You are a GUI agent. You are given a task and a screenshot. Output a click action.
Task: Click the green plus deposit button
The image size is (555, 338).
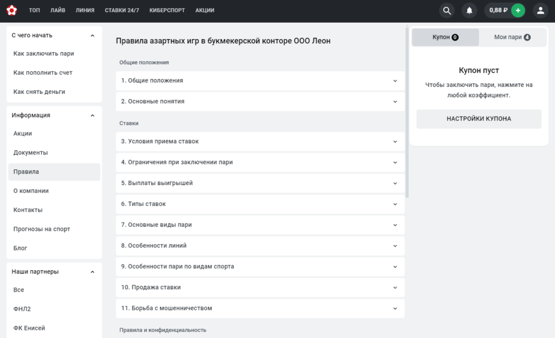pos(518,10)
